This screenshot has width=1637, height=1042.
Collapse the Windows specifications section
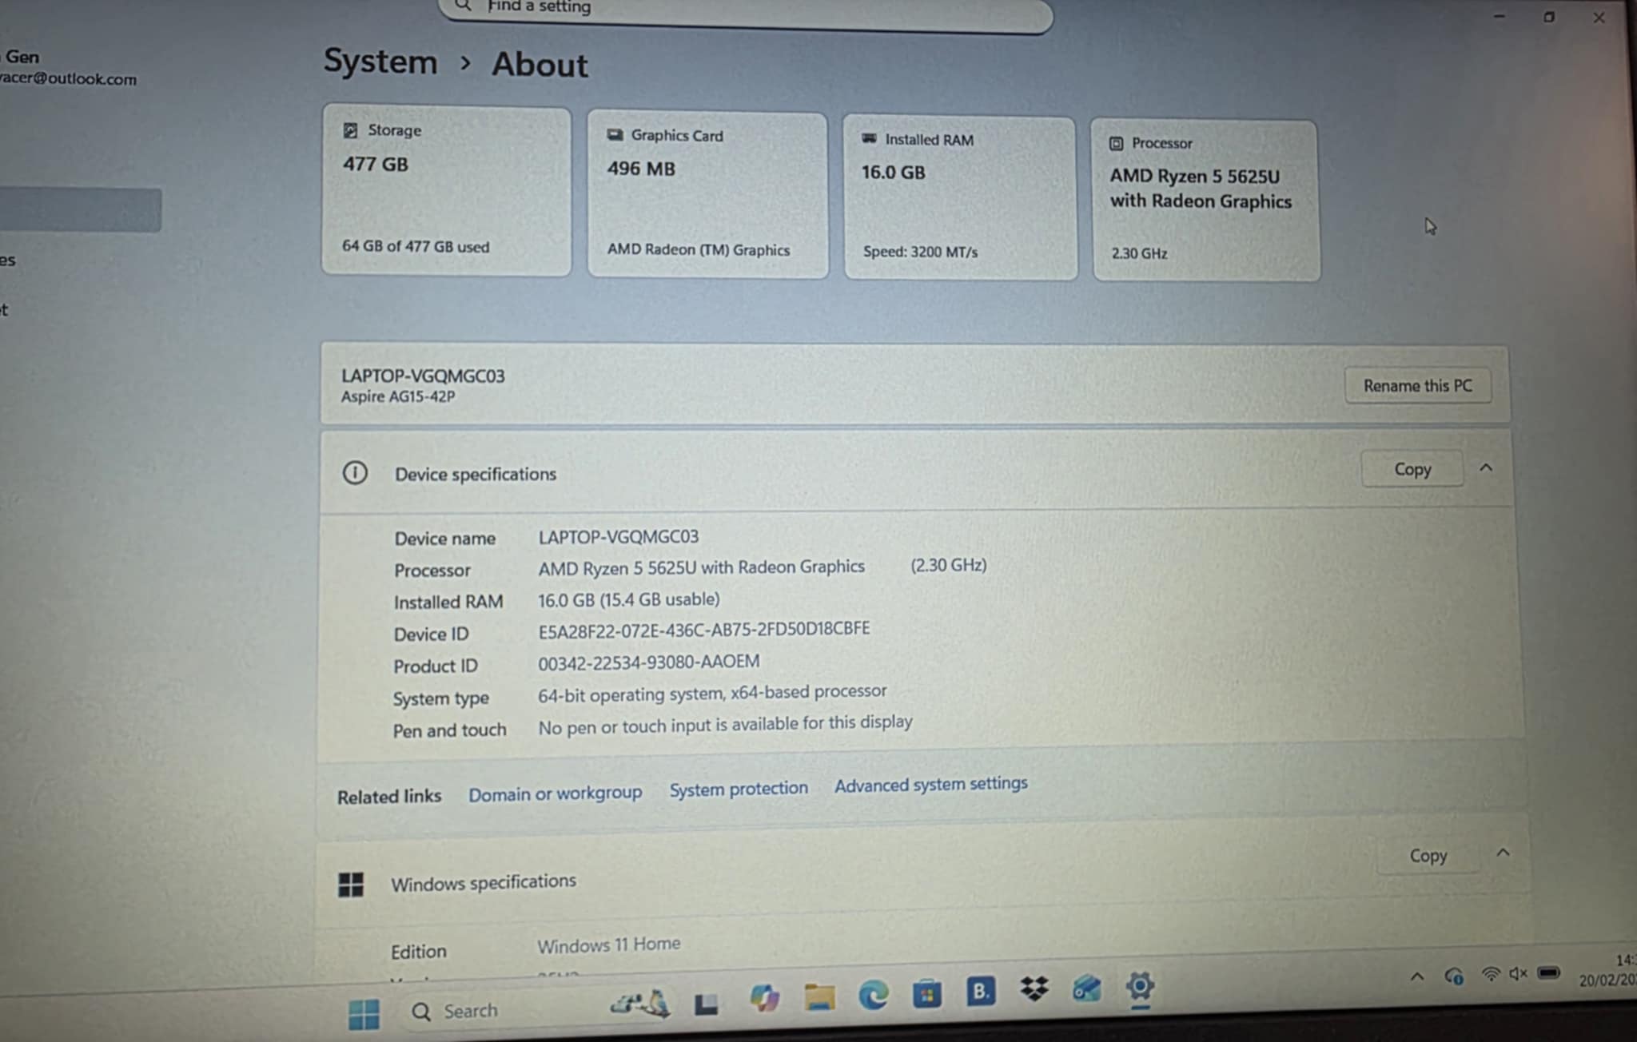coord(1503,853)
